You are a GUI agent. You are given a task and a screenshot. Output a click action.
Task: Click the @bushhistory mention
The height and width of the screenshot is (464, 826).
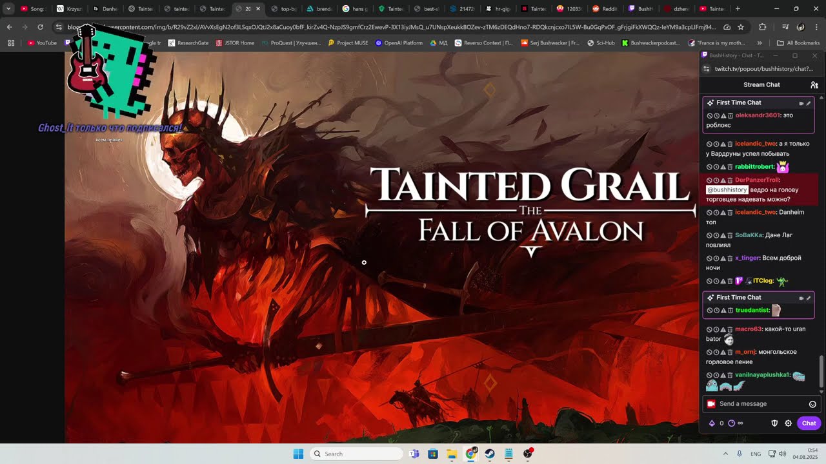(727, 190)
